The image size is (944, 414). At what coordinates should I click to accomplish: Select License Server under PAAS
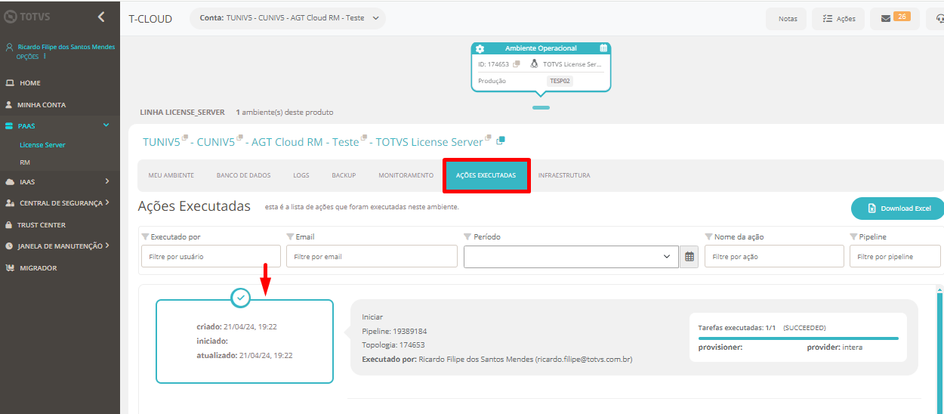42,144
